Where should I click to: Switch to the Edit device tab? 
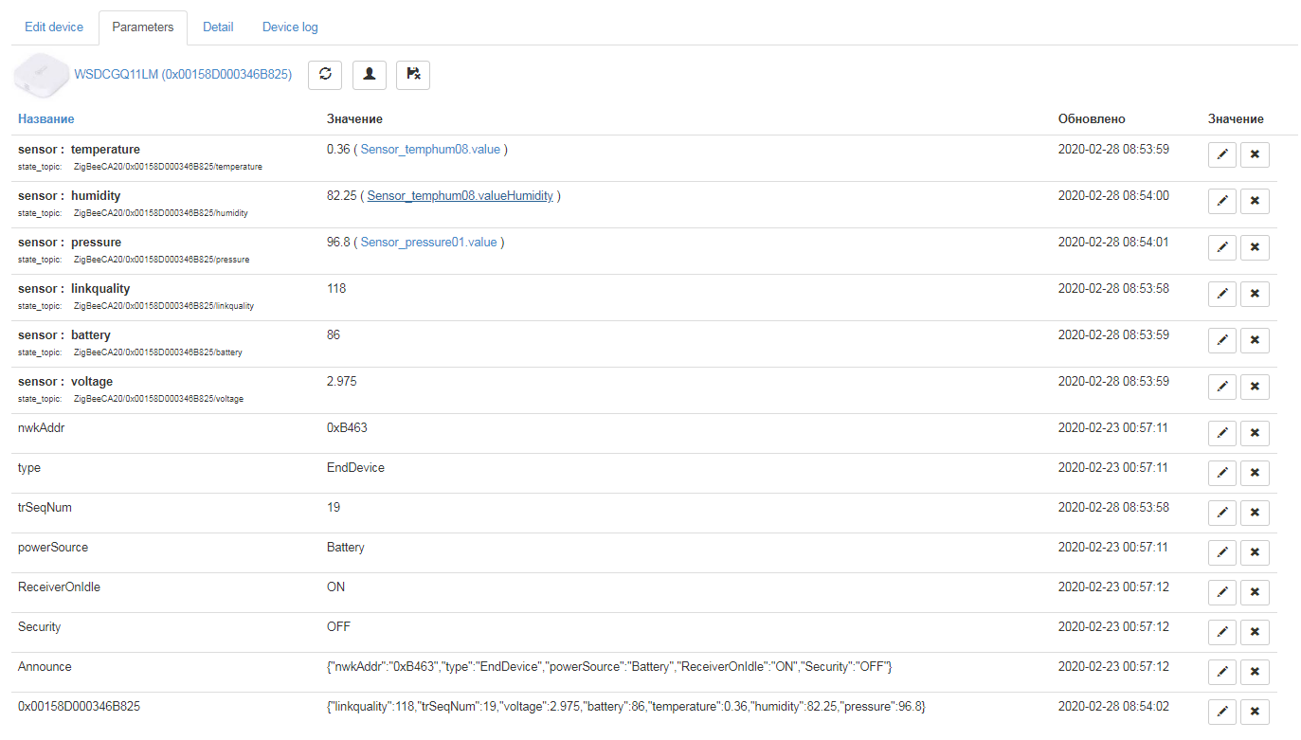[x=54, y=27]
